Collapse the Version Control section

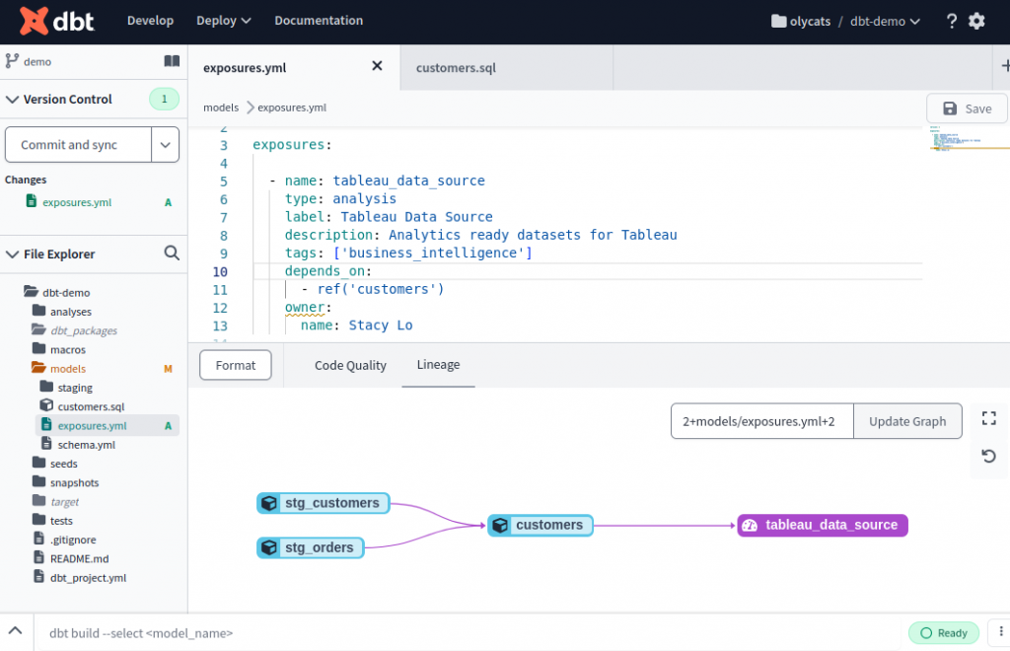pos(12,100)
